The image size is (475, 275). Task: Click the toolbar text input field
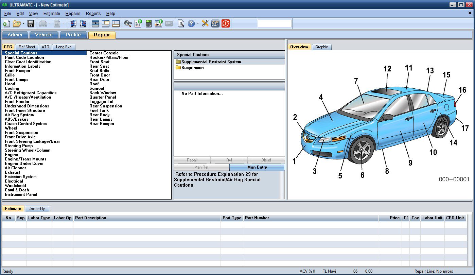point(275,23)
